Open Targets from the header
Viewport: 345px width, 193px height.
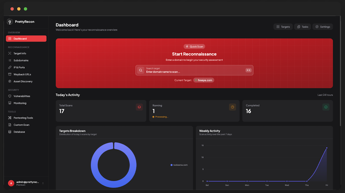pyautogui.click(x=283, y=27)
